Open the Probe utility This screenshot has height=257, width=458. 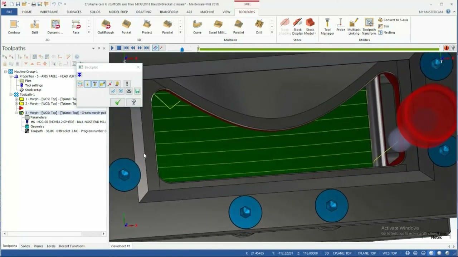point(341,26)
